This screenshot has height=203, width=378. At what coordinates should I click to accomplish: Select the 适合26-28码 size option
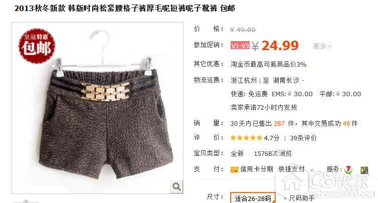click(253, 198)
